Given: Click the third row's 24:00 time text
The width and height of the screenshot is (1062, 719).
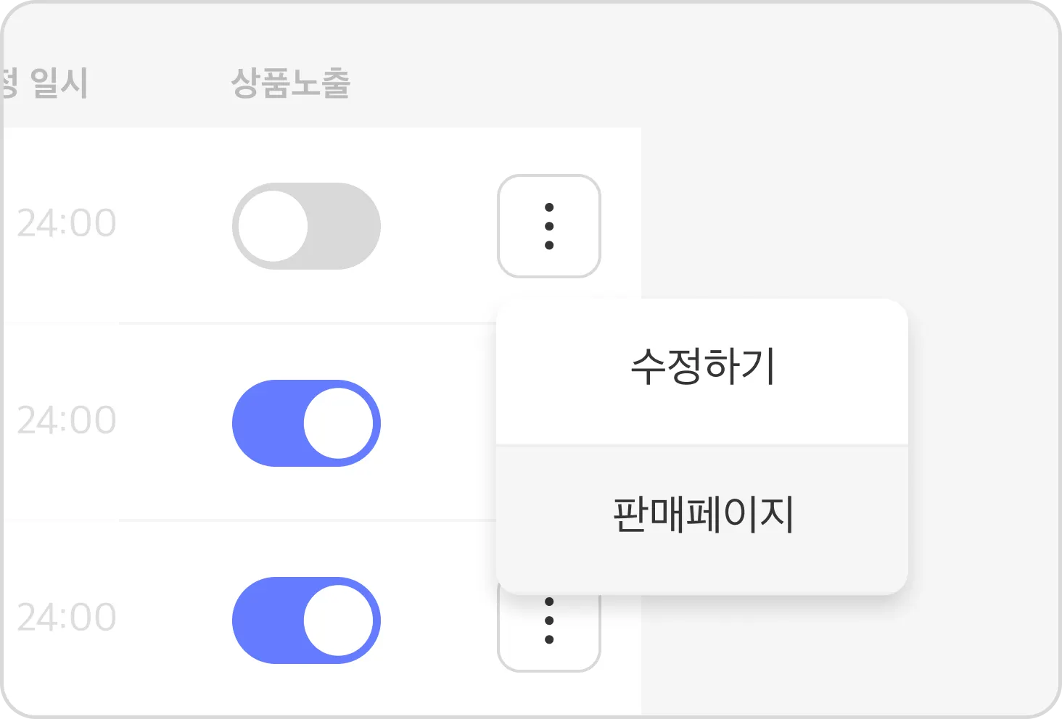Looking at the screenshot, I should coord(66,618).
